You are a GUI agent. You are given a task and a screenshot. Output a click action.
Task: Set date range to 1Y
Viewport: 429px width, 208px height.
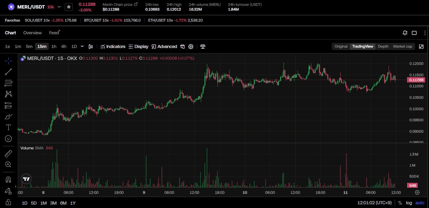pyautogui.click(x=73, y=203)
